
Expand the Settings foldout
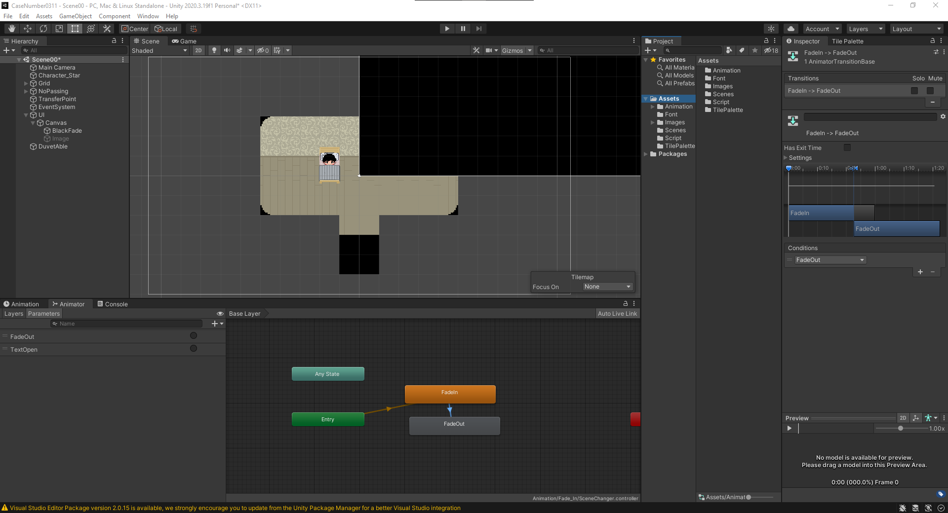tap(786, 158)
